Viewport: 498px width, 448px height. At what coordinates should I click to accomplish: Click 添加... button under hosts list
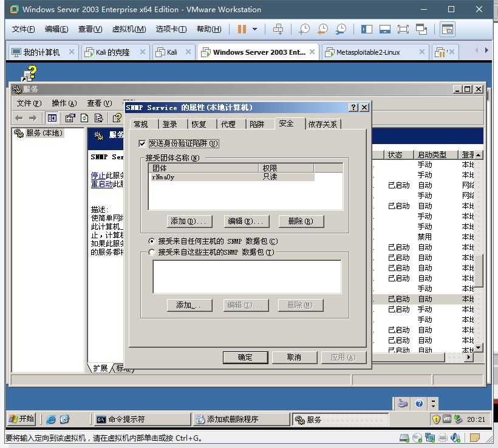[x=189, y=305]
